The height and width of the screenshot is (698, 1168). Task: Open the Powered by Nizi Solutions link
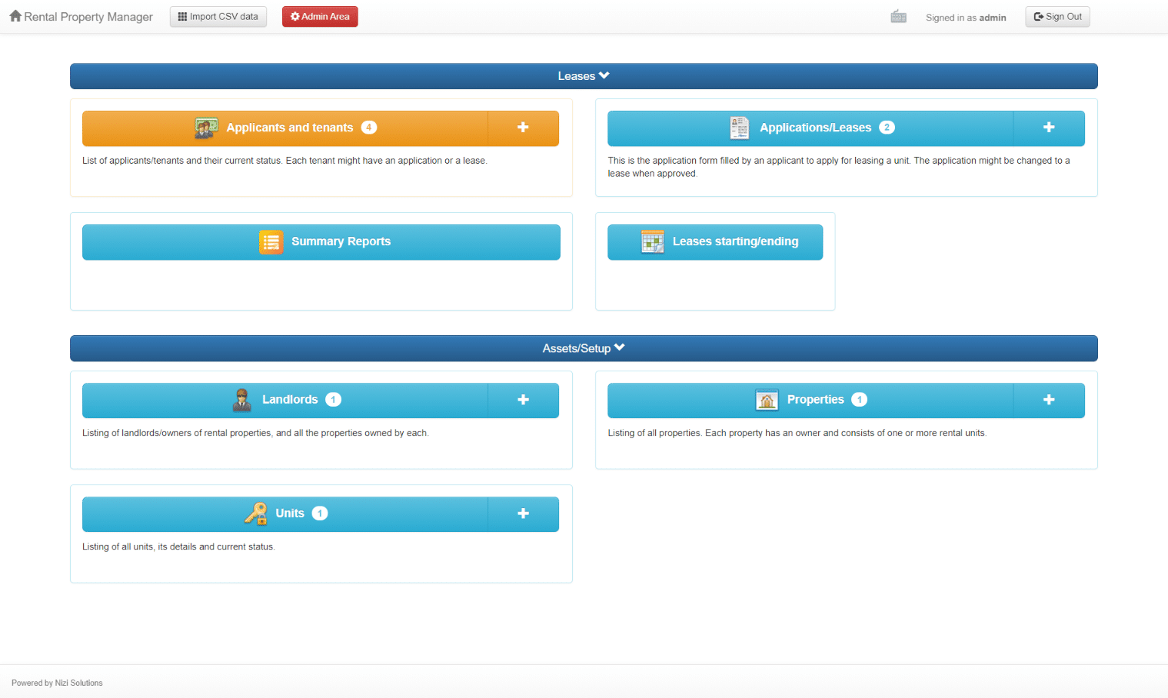click(56, 683)
